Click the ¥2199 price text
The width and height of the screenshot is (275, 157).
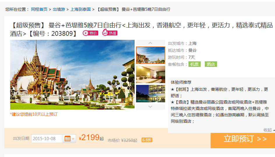click(x=91, y=138)
